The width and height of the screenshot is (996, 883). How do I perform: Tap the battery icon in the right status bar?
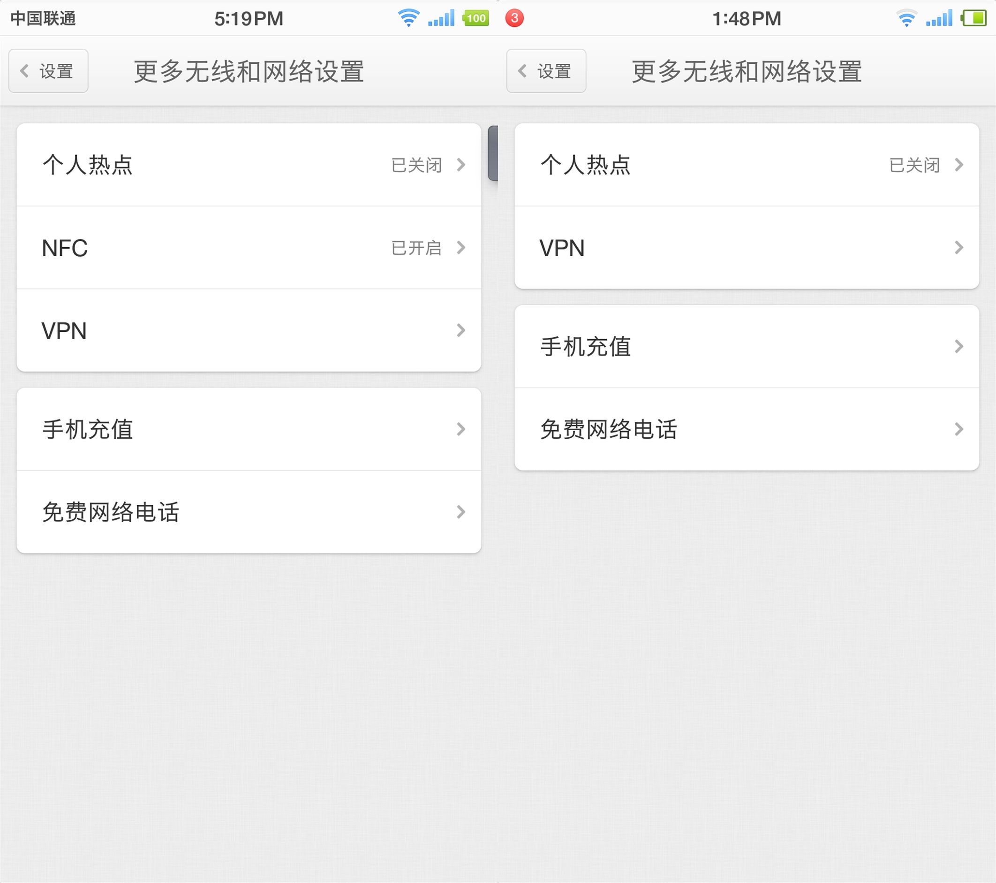[973, 18]
